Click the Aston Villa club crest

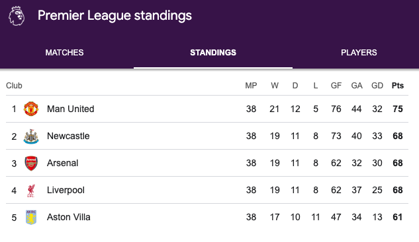click(31, 217)
